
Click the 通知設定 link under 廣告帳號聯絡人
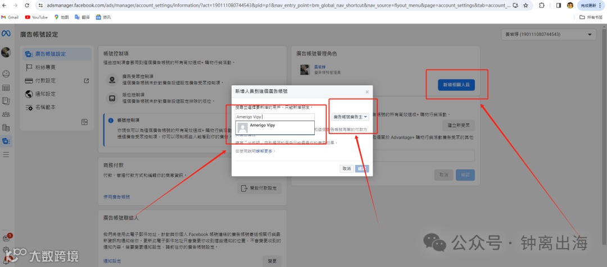(x=112, y=261)
